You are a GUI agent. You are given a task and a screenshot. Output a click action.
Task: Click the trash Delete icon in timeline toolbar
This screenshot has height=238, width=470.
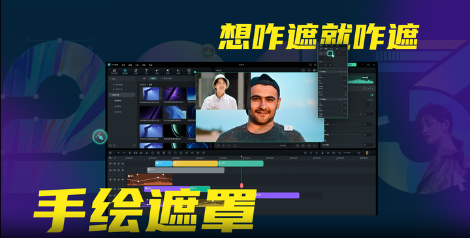click(x=129, y=153)
